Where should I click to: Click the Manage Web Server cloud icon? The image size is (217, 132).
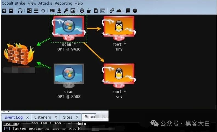119,11
